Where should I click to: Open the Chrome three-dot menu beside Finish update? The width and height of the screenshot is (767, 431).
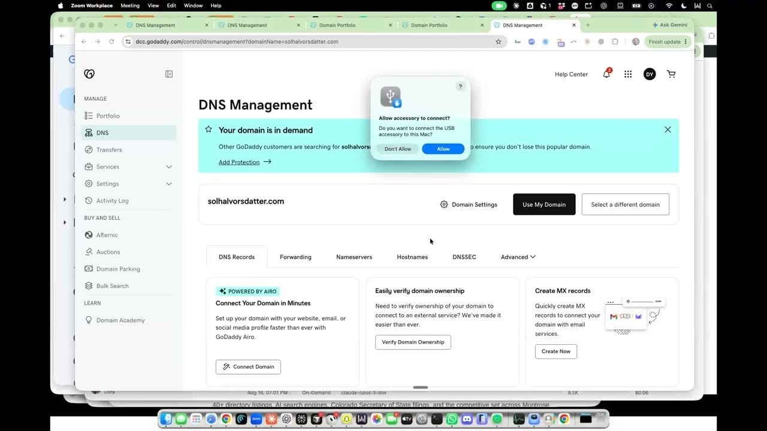pos(686,42)
